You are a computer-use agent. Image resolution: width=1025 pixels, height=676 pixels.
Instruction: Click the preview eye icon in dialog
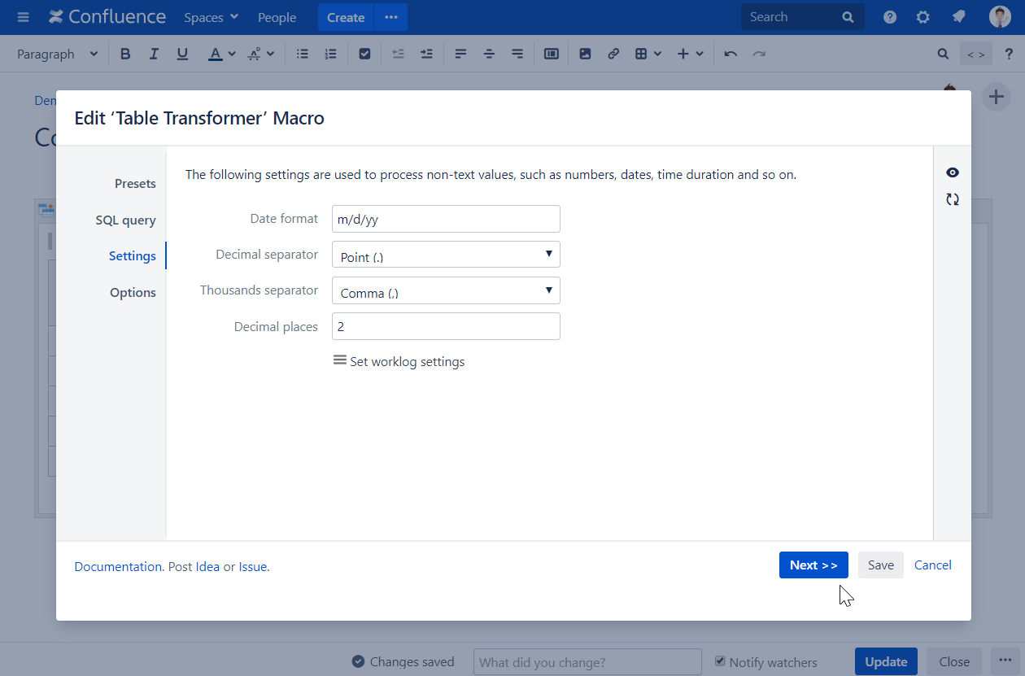point(952,172)
